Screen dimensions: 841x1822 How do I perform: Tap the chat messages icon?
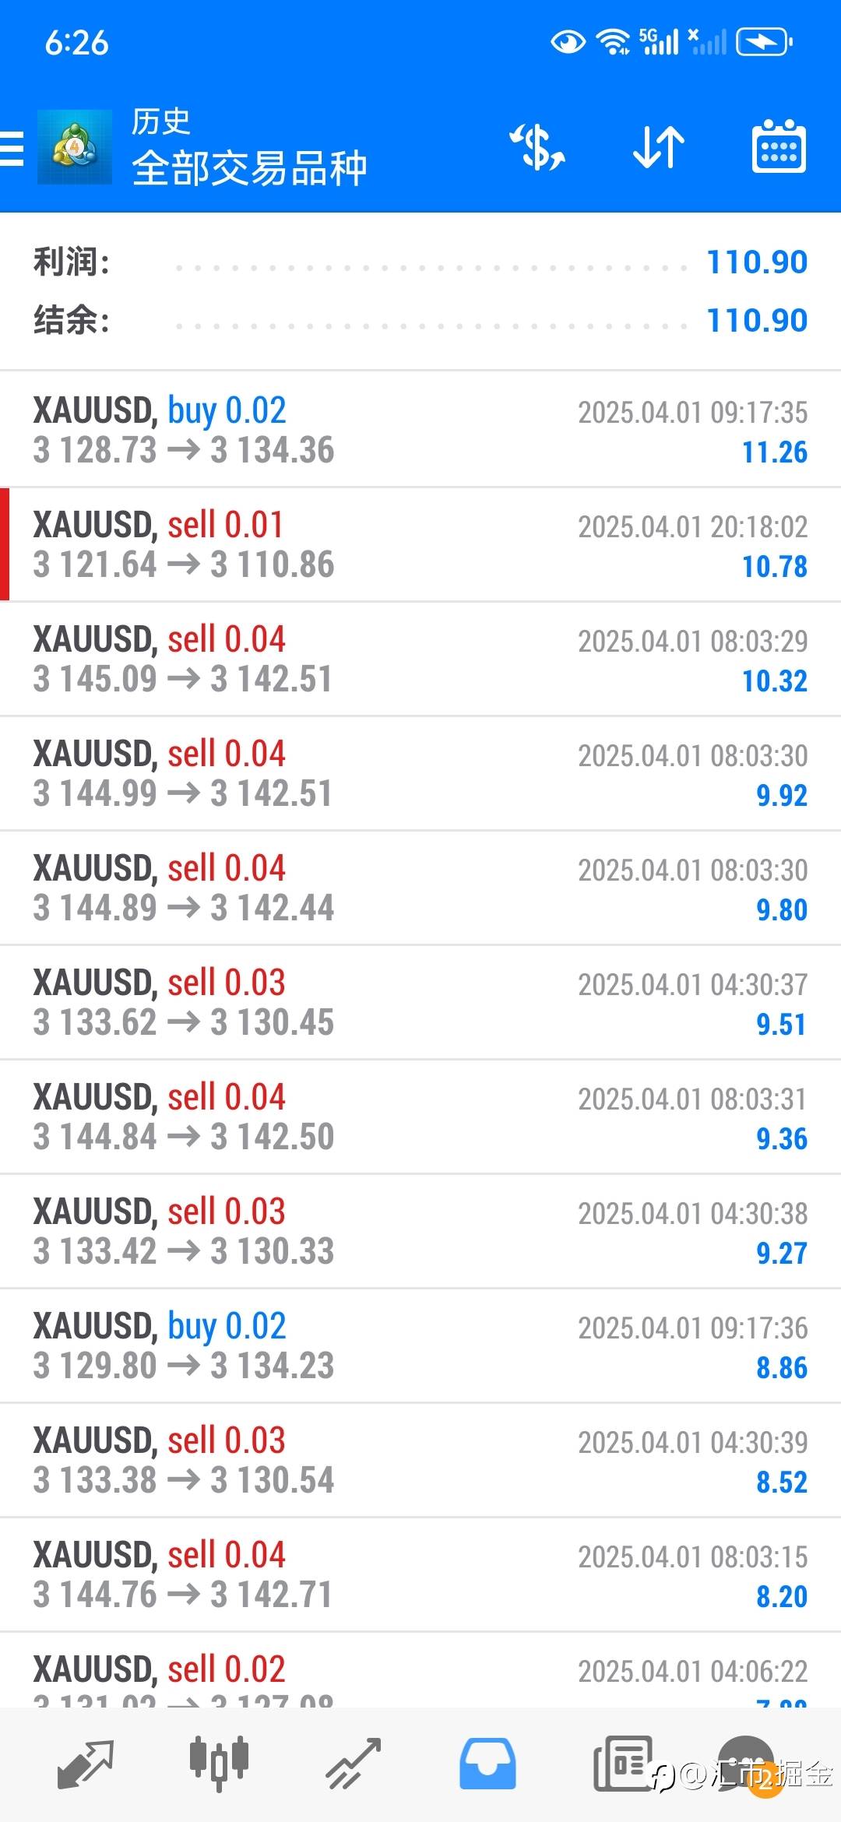tap(746, 1761)
